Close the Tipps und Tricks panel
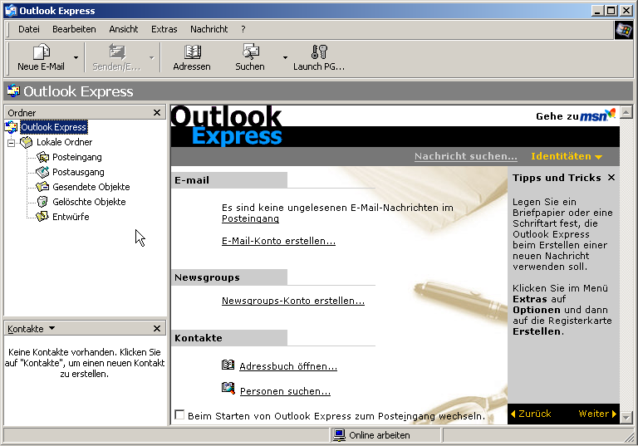The width and height of the screenshot is (638, 446). tap(611, 178)
